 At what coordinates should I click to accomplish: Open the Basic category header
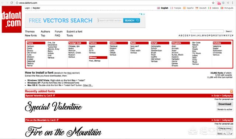(x=139, y=43)
